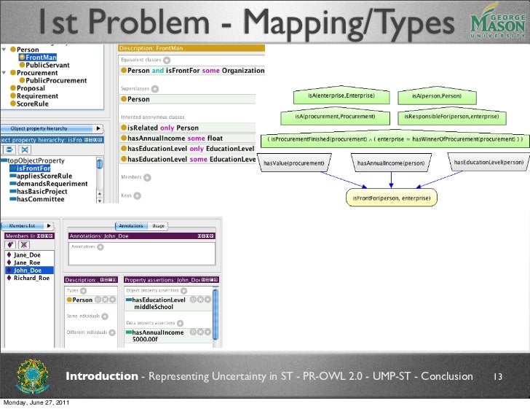This screenshot has height=409, width=530.
Task: Click the plus icon next to Members
Action: click(147, 177)
